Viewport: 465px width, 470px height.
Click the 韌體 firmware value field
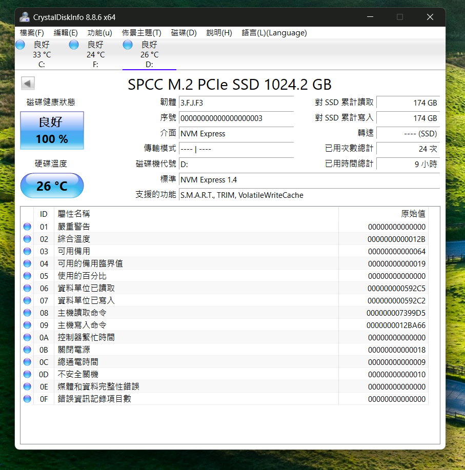pos(236,103)
